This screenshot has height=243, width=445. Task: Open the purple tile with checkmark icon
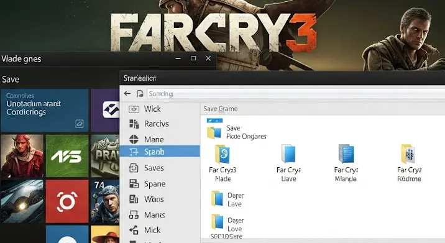click(x=105, y=111)
